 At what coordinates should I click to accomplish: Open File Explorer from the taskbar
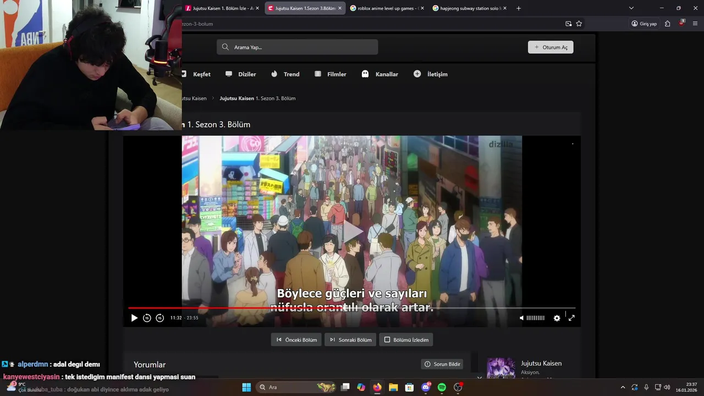pyautogui.click(x=393, y=387)
